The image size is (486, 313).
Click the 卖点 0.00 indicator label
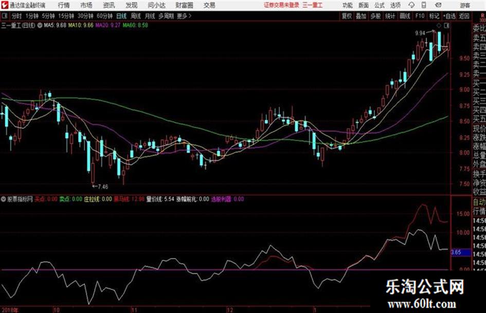point(70,199)
